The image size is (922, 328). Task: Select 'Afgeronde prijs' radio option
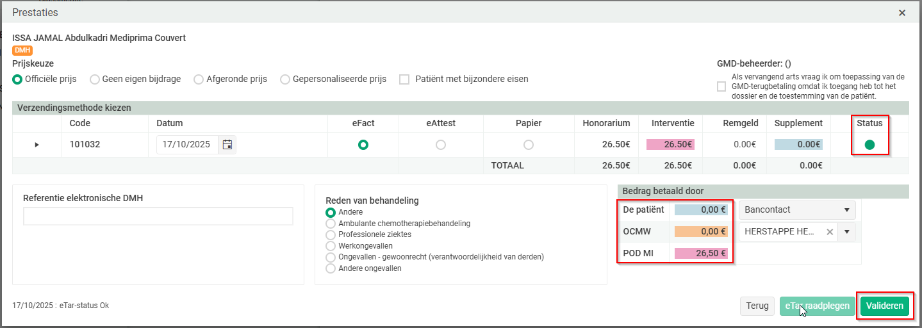click(199, 79)
